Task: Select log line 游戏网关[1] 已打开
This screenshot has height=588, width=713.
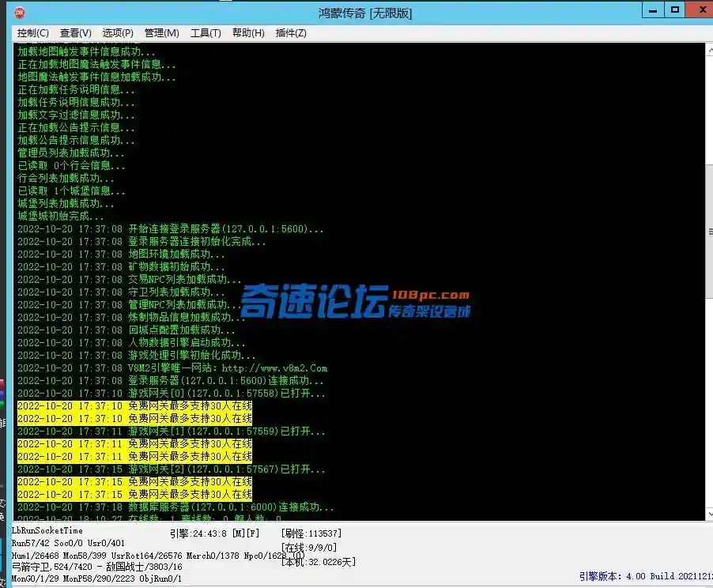Action: pyautogui.click(x=172, y=431)
